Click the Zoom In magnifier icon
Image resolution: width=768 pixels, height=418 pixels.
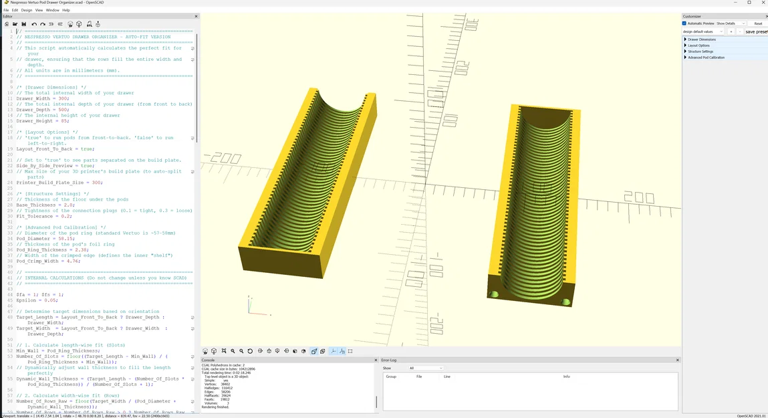233,351
